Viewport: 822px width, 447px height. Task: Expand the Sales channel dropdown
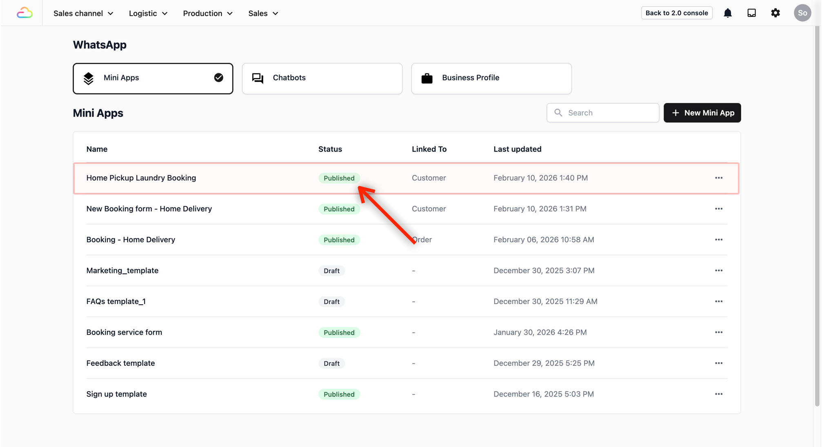pyautogui.click(x=83, y=13)
